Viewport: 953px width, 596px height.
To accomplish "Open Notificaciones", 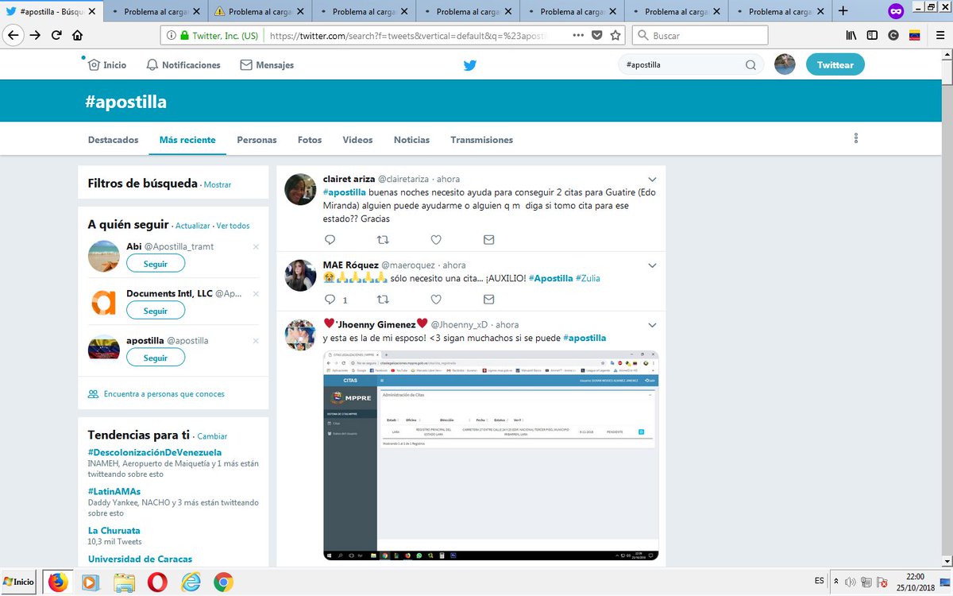I will pyautogui.click(x=183, y=65).
